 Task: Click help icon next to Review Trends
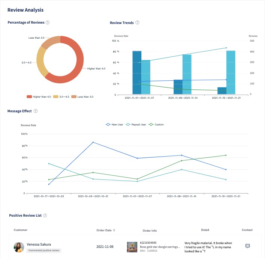[x=138, y=23]
